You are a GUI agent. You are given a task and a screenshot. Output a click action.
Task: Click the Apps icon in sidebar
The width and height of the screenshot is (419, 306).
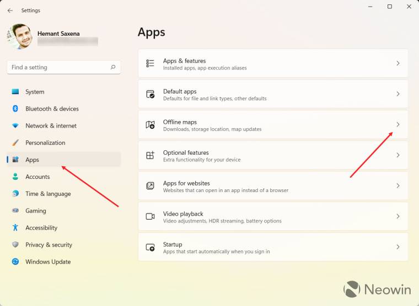15,160
